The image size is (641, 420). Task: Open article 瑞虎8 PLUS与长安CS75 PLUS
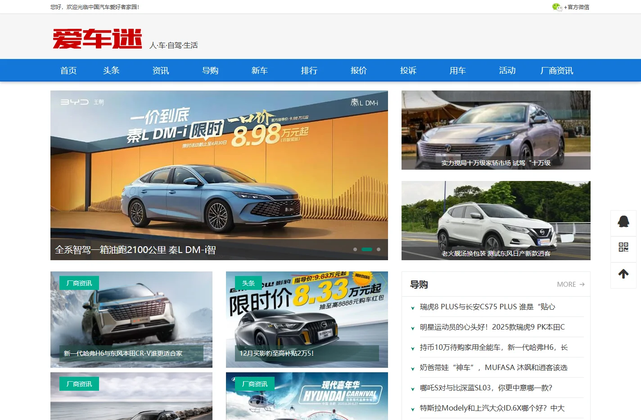[488, 307]
